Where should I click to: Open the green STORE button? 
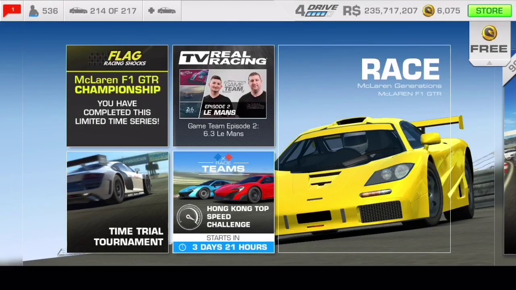(489, 11)
